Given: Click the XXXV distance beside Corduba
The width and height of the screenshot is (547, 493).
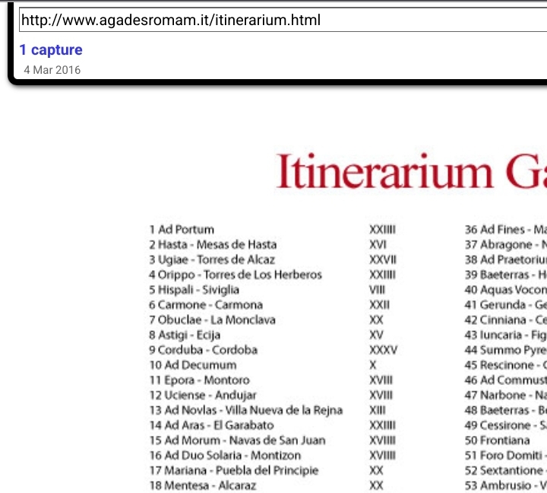Looking at the screenshot, I should [383, 350].
